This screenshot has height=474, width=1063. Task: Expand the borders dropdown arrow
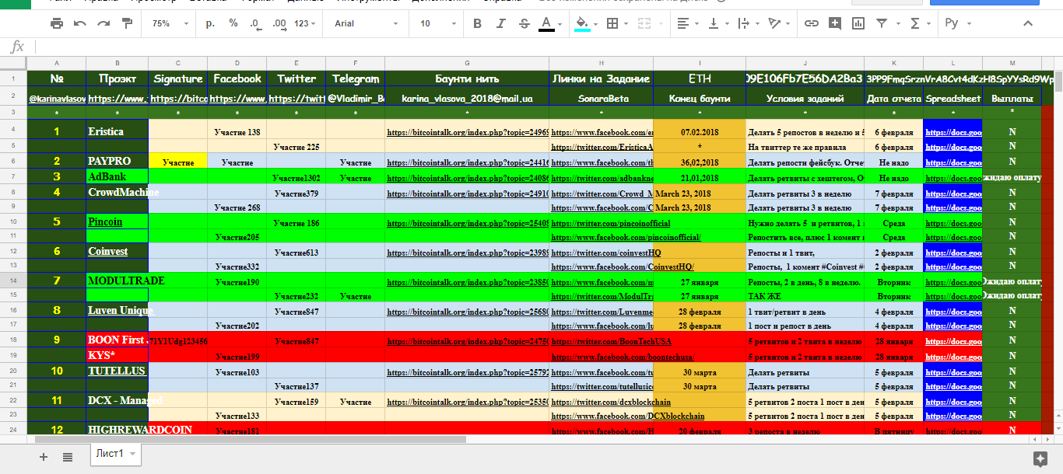point(626,23)
